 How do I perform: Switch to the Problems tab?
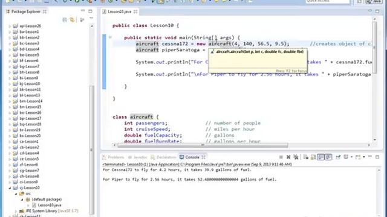[x=113, y=157]
